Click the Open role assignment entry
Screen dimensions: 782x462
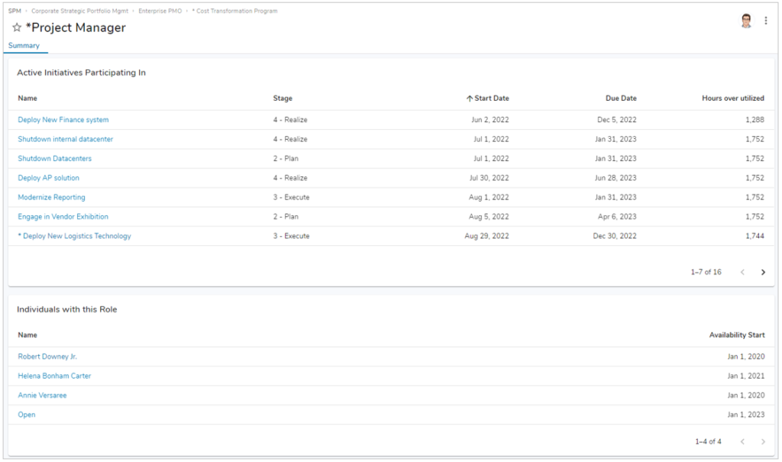point(25,415)
